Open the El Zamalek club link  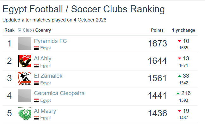click(48, 76)
